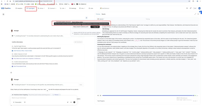This screenshot has height=106, width=202.
Task: Click the blue playback progress slider
Action: point(148,95)
